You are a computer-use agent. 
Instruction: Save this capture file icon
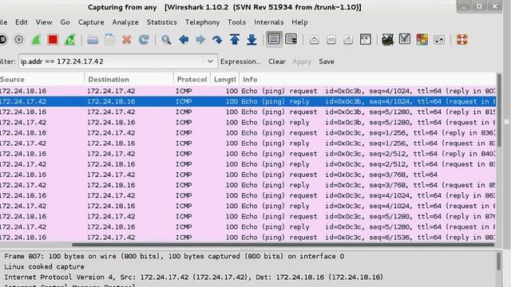(x=110, y=40)
